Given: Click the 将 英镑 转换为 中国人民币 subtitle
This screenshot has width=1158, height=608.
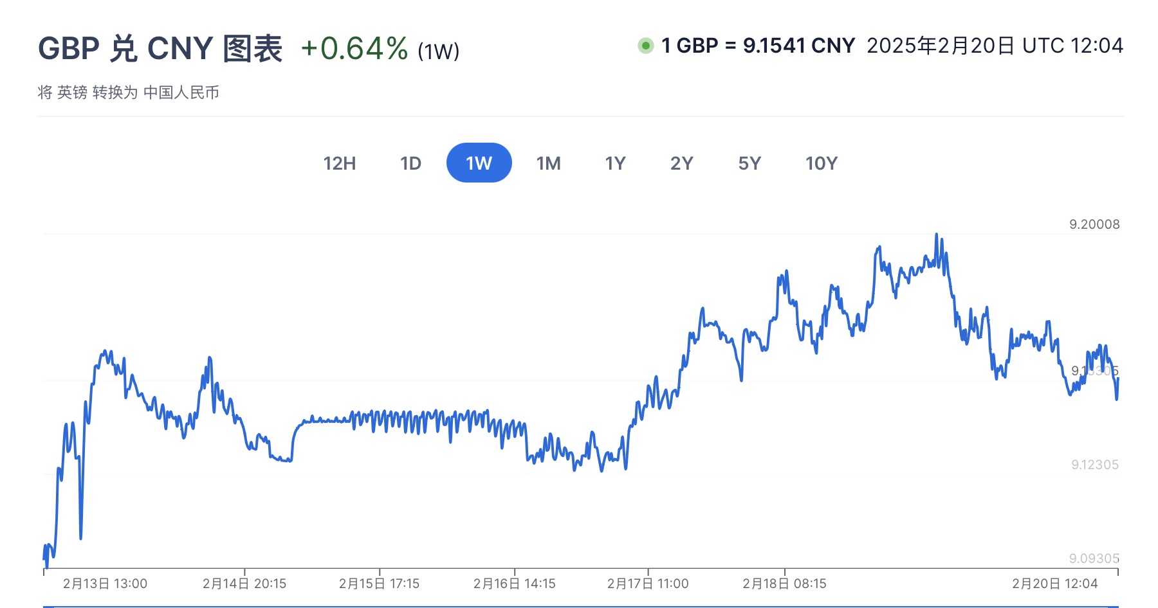Looking at the screenshot, I should click(129, 93).
